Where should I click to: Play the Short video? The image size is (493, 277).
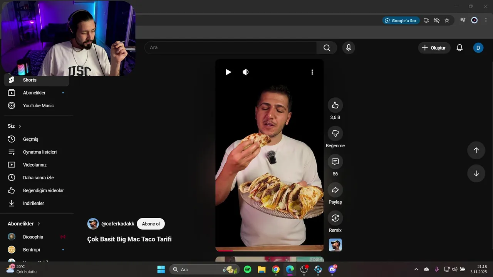[228, 72]
